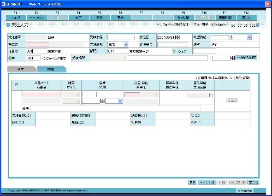Click F9 タブ切替 function button

[183, 18]
